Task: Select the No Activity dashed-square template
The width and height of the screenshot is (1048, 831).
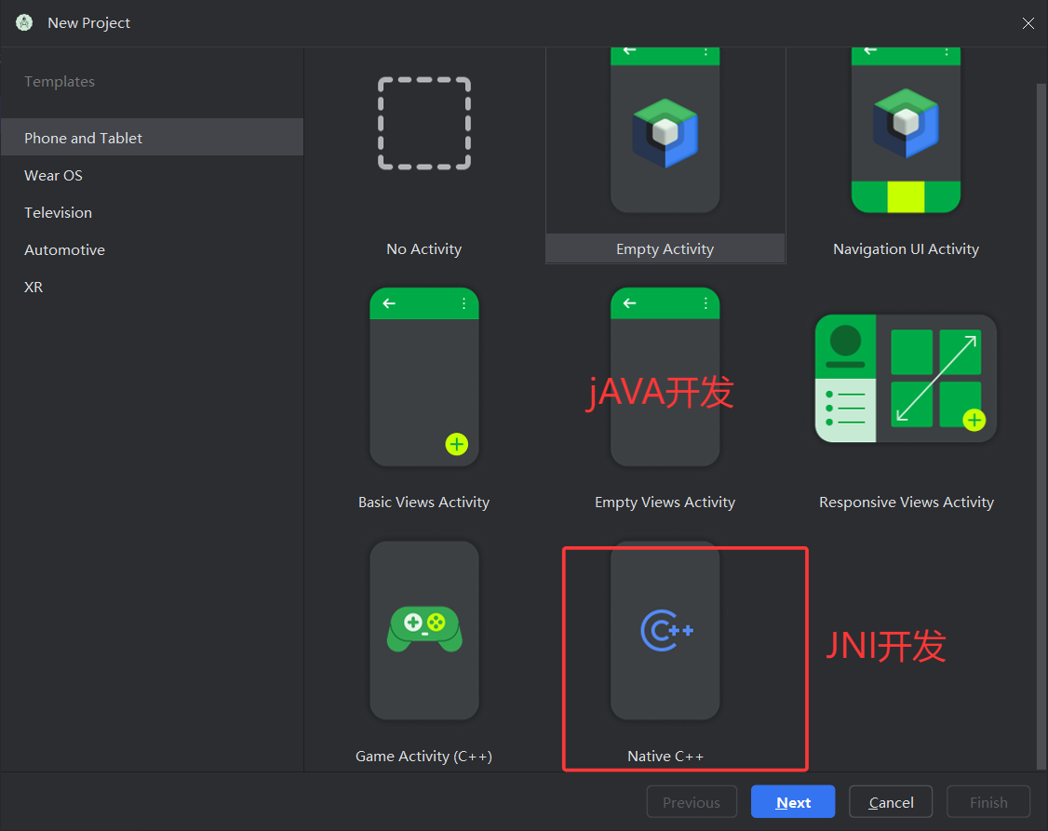Action: (x=423, y=124)
